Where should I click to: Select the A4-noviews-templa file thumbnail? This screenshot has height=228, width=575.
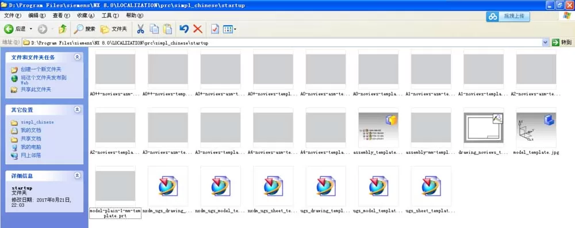pos(325,127)
